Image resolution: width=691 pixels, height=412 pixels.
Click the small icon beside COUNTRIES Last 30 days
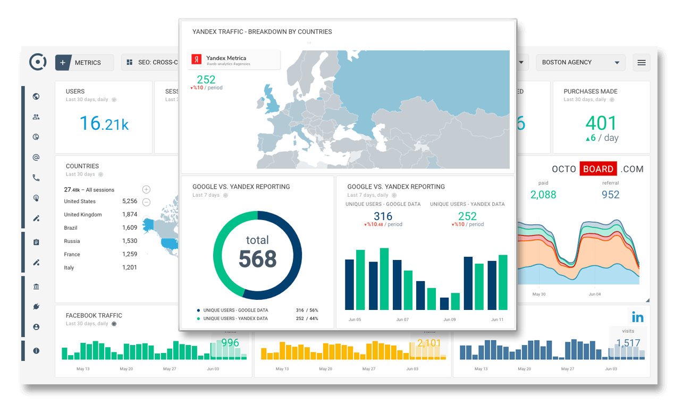[x=100, y=174]
